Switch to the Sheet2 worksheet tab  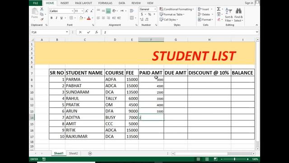[73, 153]
